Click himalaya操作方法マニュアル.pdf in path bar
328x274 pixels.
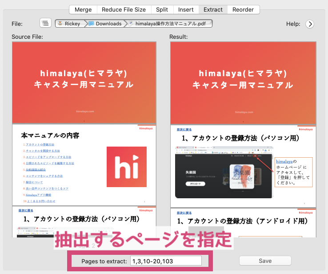click(171, 24)
